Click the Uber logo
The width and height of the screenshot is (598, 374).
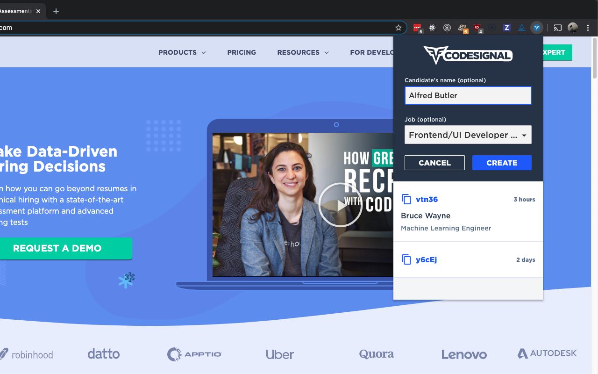click(x=280, y=354)
